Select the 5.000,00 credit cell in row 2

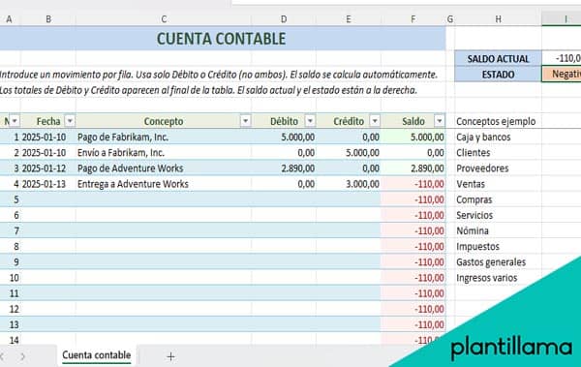(x=349, y=152)
